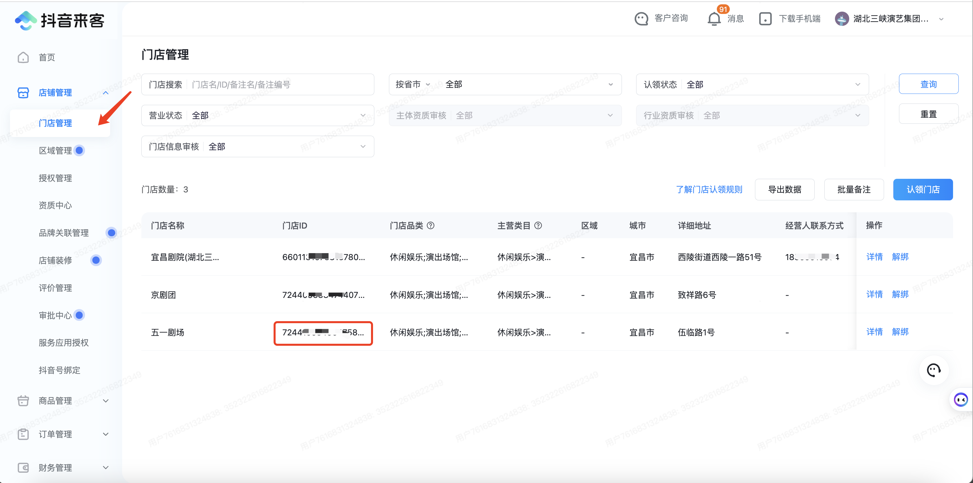Open 区域管理 in the sidebar

coord(55,150)
